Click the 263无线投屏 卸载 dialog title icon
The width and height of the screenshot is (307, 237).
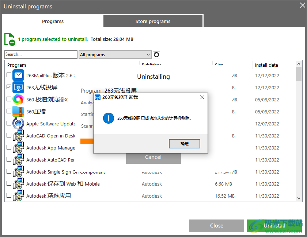tap(98, 97)
